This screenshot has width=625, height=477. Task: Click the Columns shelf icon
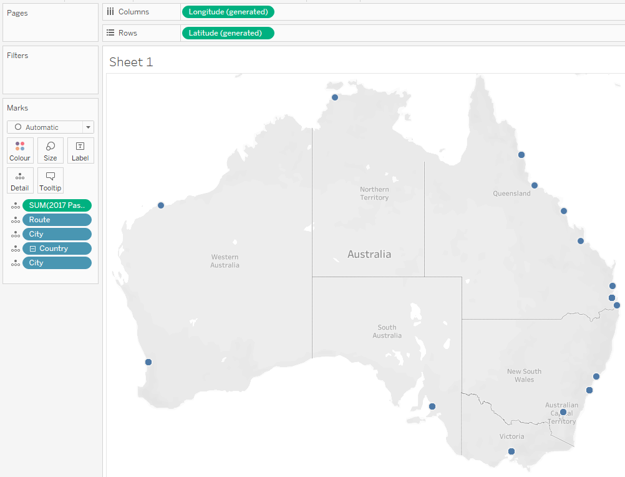110,11
